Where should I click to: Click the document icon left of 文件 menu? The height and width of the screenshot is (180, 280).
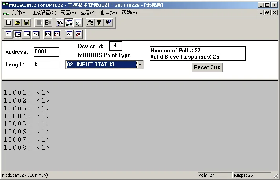6,13
